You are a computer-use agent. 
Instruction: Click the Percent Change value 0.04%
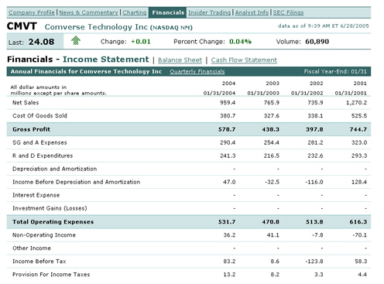coord(240,42)
